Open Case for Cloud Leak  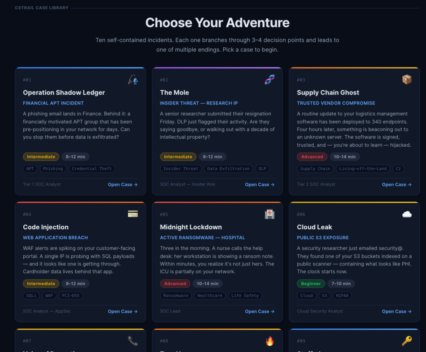click(x=396, y=311)
